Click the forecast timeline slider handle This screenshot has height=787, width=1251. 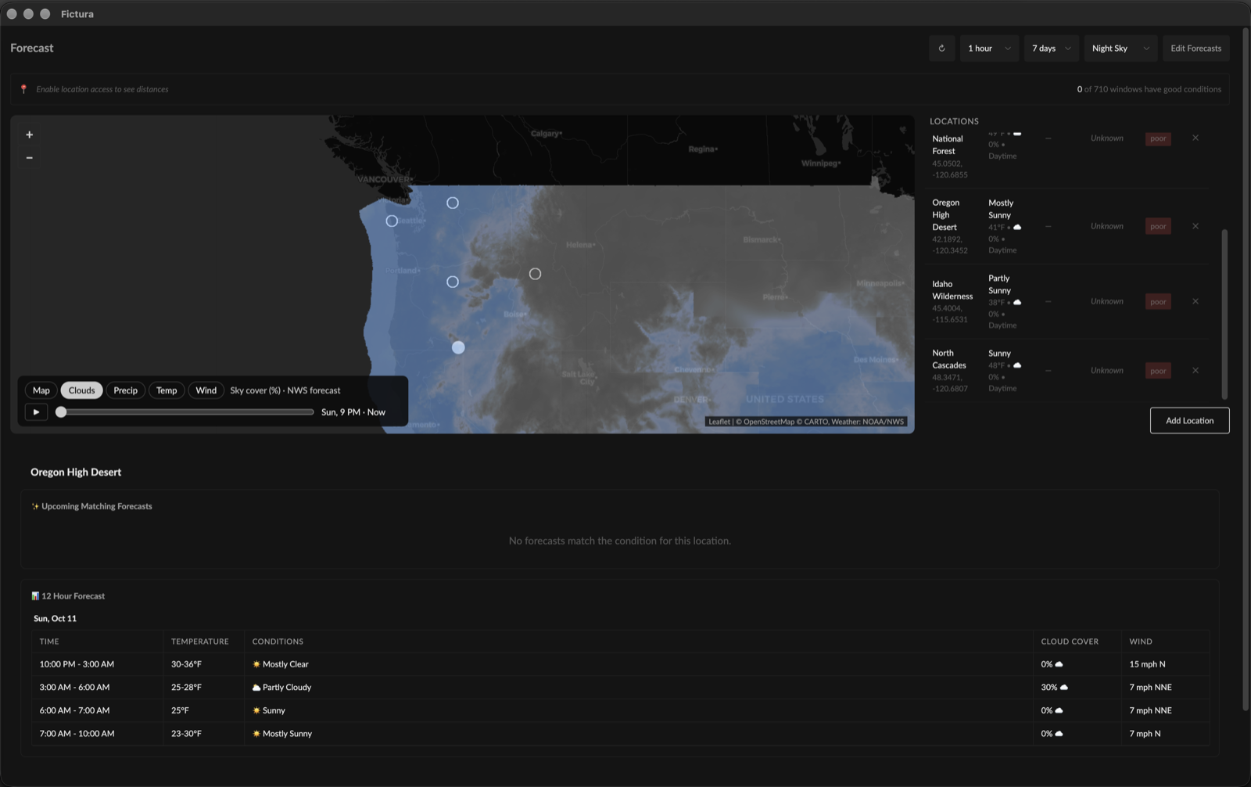[61, 411]
